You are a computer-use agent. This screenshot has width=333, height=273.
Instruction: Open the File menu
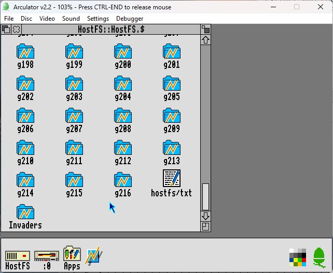(x=9, y=19)
